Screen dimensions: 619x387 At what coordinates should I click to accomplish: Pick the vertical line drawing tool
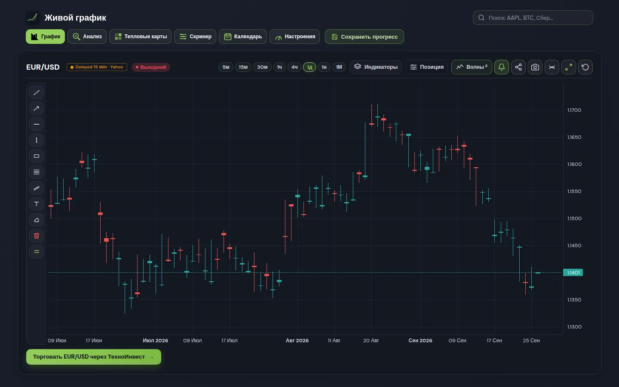click(37, 140)
